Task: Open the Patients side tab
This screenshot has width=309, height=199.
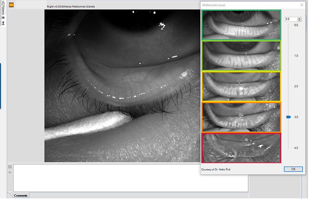Action: click(x=3, y=8)
